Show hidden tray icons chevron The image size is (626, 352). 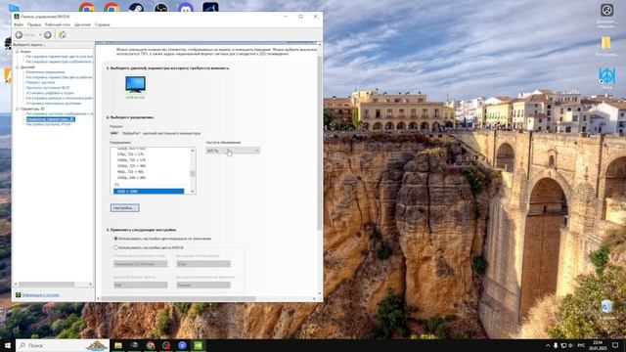pos(548,345)
